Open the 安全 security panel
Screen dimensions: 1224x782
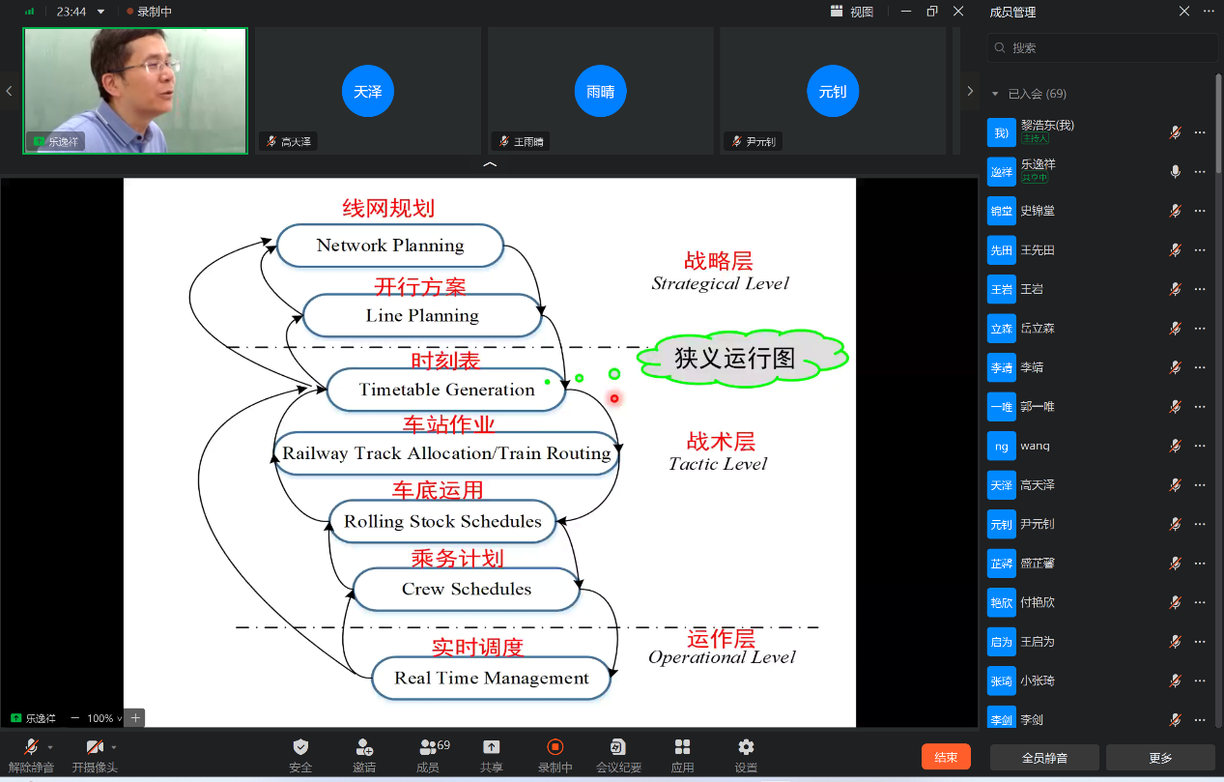(x=299, y=755)
